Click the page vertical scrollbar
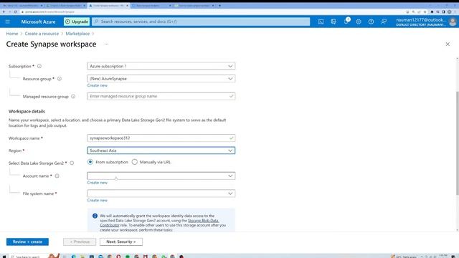The image size is (459, 258). tap(458, 143)
